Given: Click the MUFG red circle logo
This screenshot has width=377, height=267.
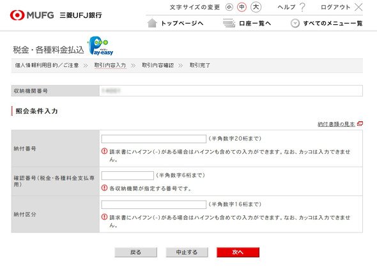Looking at the screenshot, I should (17, 15).
